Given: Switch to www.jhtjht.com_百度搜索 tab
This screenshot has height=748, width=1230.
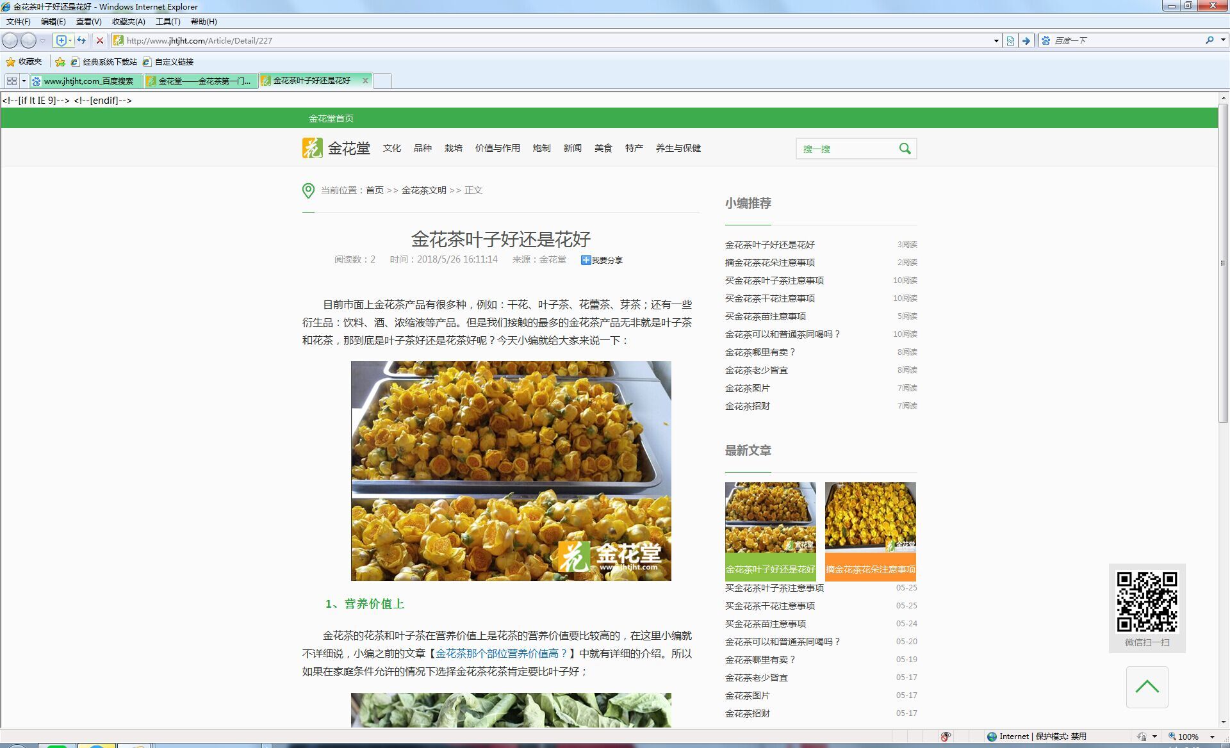Looking at the screenshot, I should pyautogui.click(x=86, y=81).
